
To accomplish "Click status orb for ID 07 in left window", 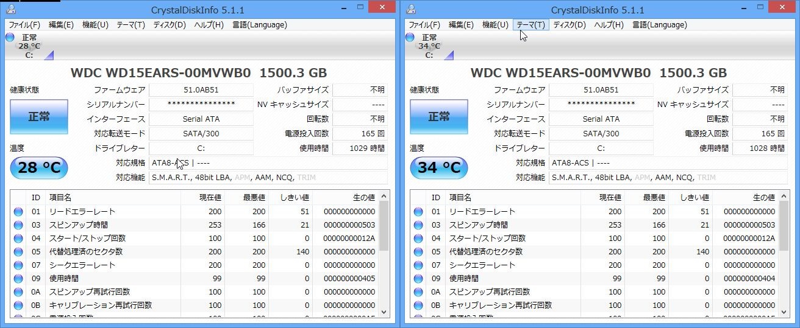I will coord(18,265).
